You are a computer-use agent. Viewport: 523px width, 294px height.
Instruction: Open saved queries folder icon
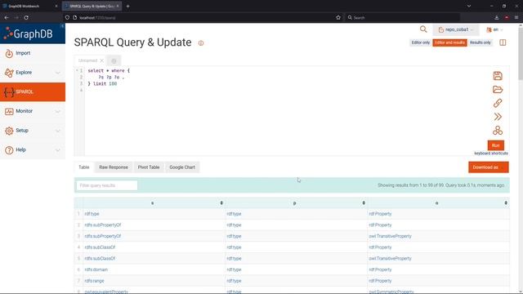498,89
